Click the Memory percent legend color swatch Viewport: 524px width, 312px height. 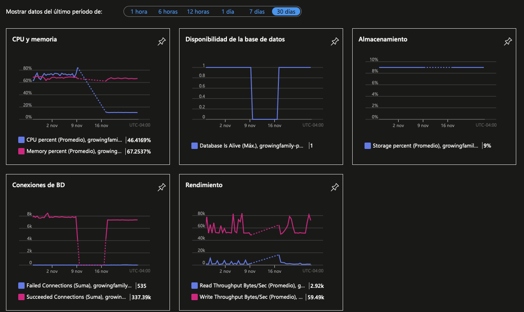point(21,151)
